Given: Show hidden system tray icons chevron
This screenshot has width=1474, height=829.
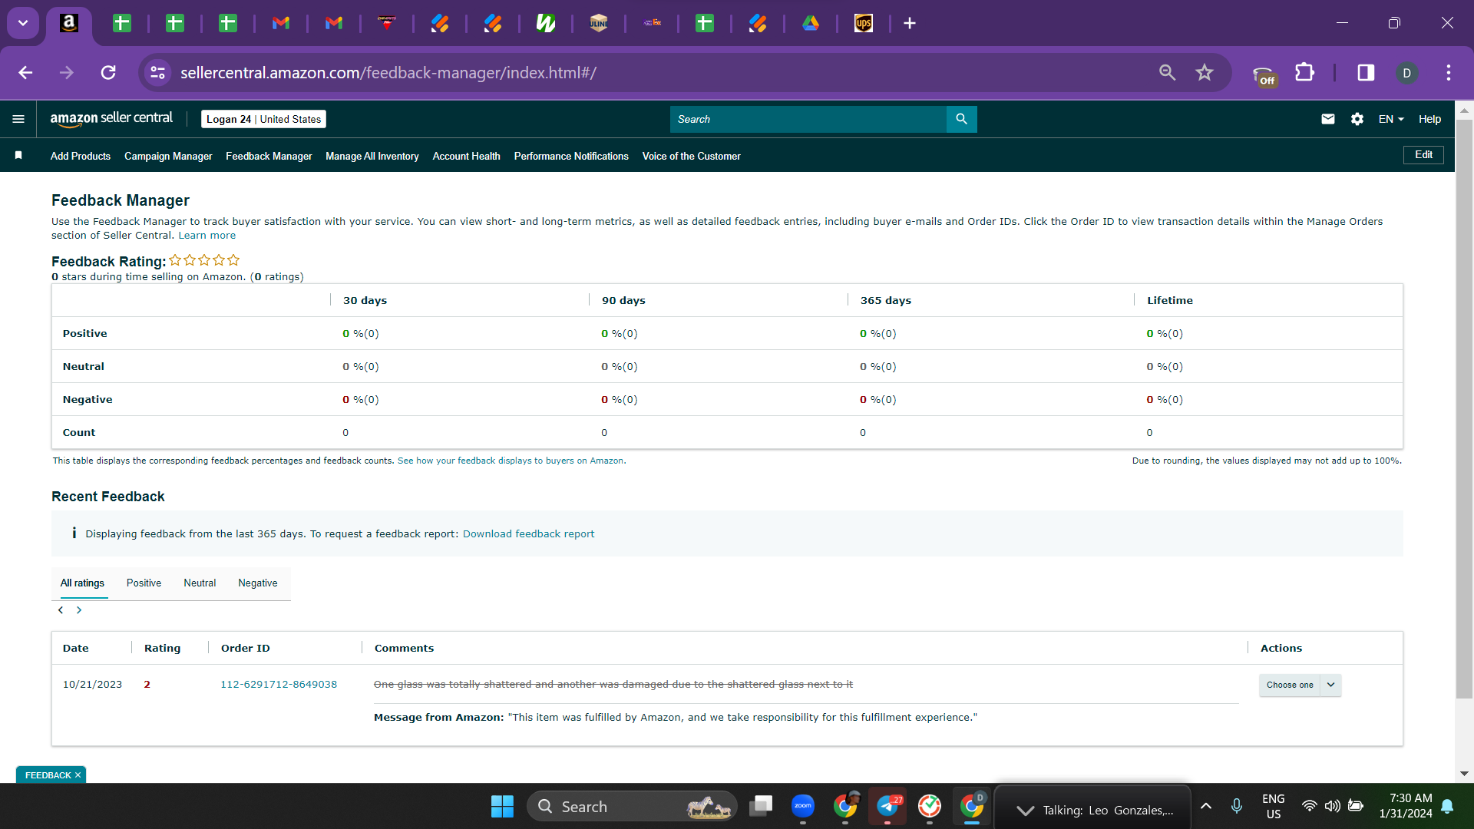Looking at the screenshot, I should click(x=1206, y=806).
